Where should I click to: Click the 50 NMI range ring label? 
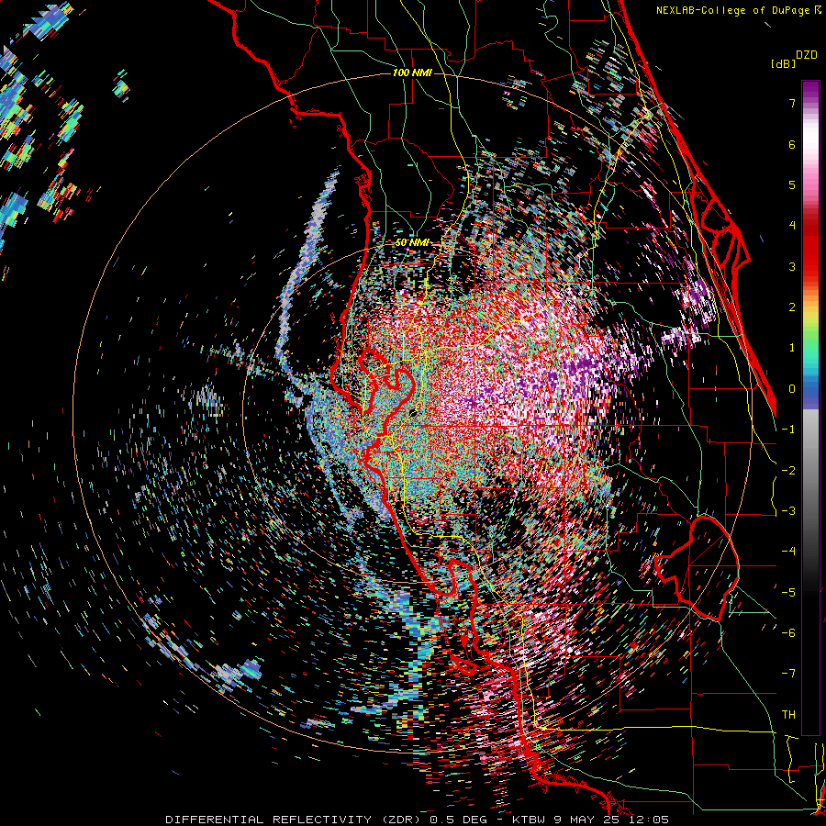coord(412,243)
